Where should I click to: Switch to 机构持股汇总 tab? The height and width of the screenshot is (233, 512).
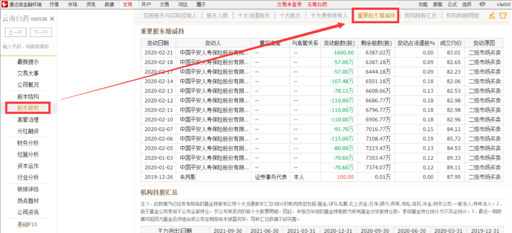point(421,15)
